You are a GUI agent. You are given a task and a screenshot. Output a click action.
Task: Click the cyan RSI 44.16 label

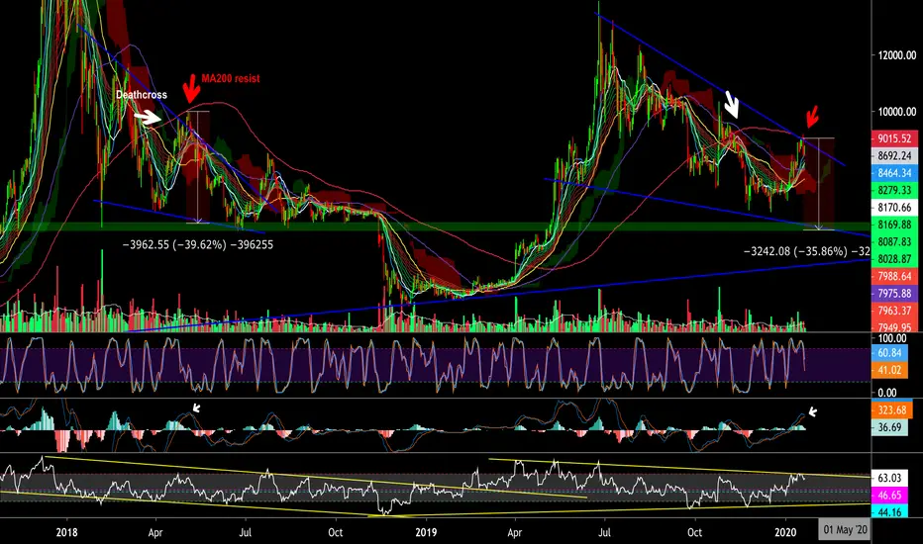click(x=889, y=511)
